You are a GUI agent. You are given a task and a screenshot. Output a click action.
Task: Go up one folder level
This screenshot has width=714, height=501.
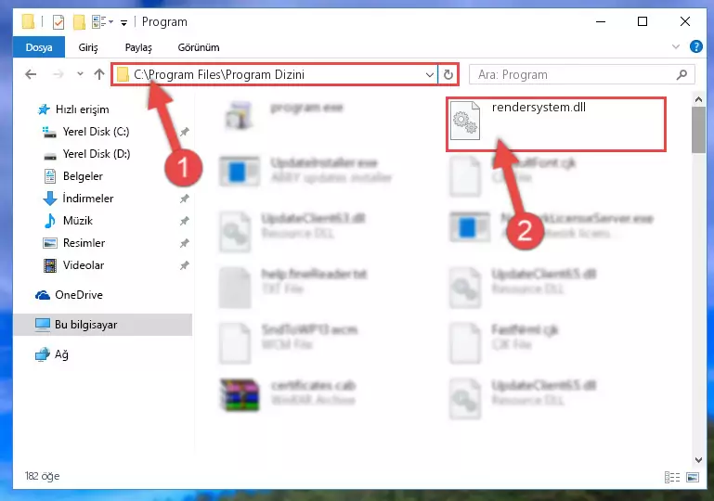pos(99,74)
